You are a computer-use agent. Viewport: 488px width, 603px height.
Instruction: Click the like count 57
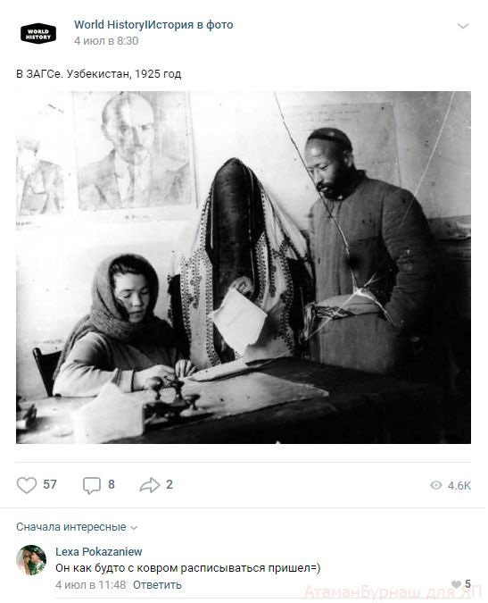click(50, 484)
